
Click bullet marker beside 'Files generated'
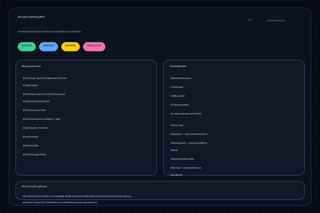[x=172, y=105]
